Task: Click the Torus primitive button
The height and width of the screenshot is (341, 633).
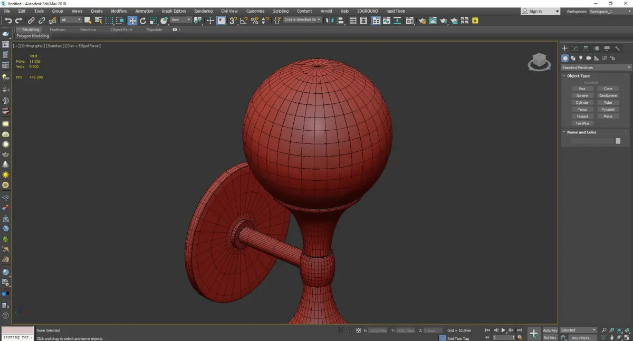Action: (x=582, y=110)
